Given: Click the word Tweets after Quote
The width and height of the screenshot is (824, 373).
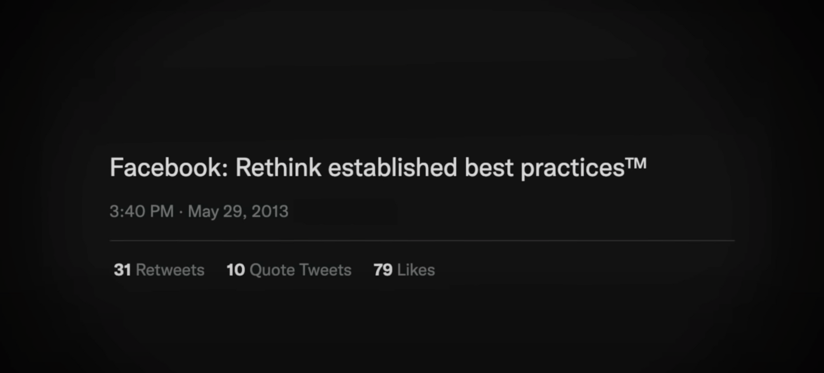Looking at the screenshot, I should pyautogui.click(x=325, y=270).
